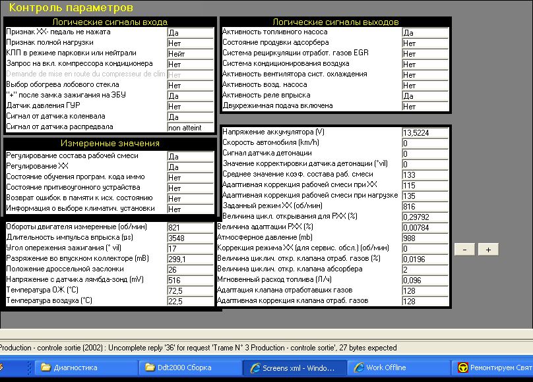Click ignition advance angle value 17
The width and height of the screenshot is (533, 382).
(191, 249)
